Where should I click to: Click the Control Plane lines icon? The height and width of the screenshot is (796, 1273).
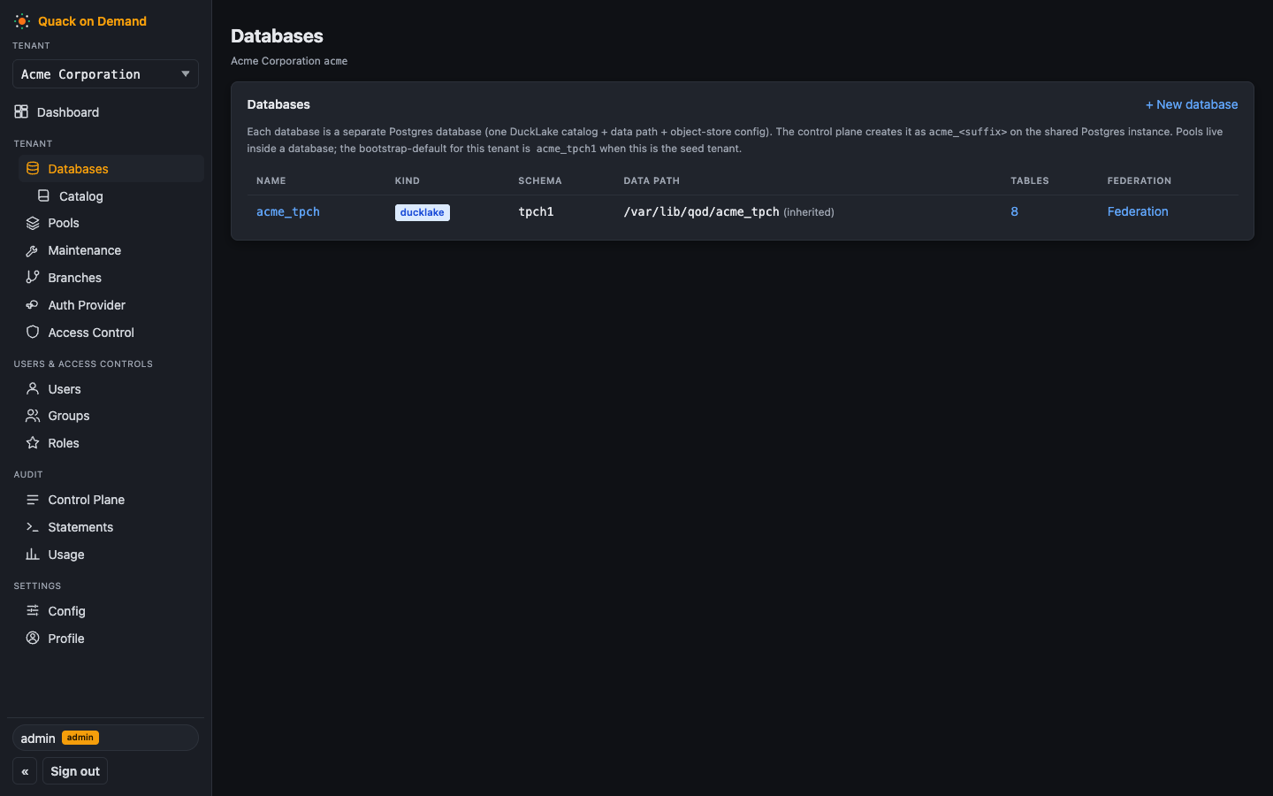pos(33,499)
